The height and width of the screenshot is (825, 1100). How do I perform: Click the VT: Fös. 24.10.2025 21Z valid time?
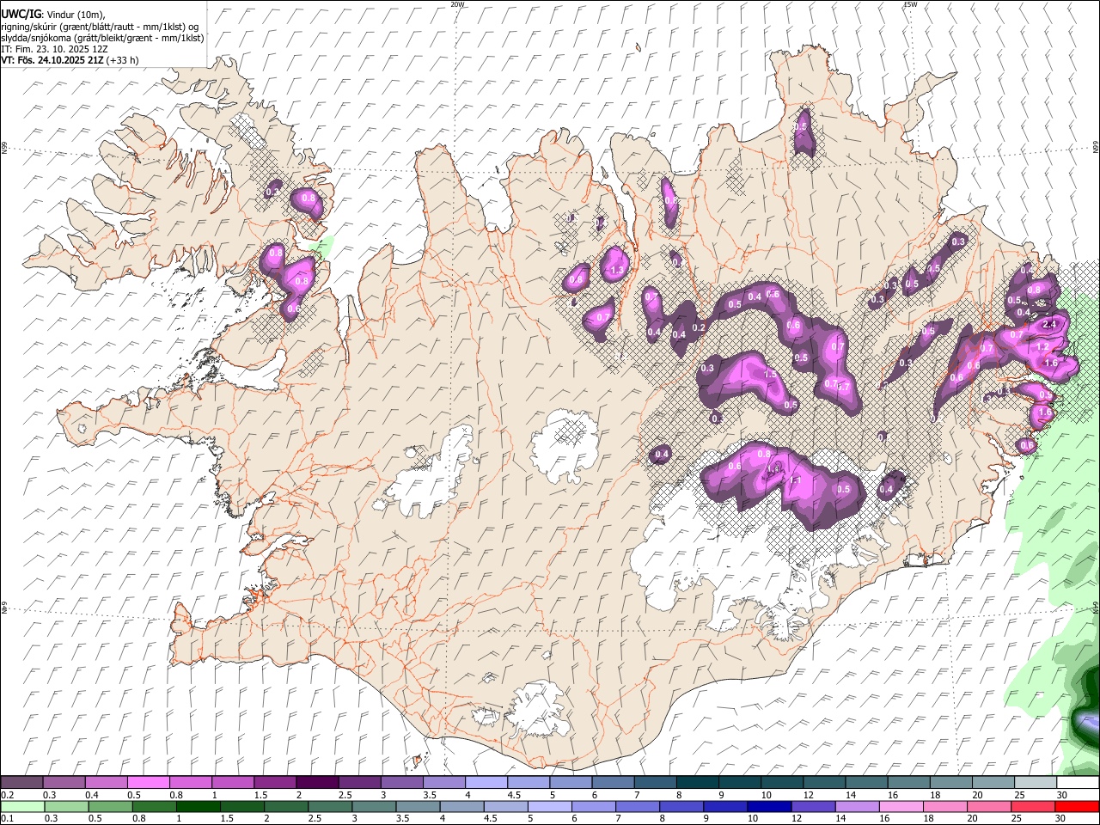coord(52,60)
